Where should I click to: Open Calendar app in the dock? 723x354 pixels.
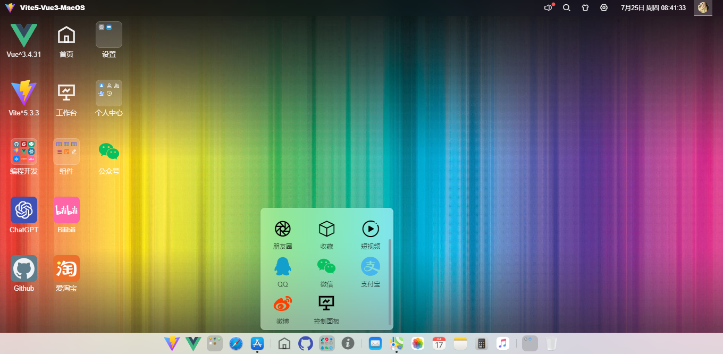pyautogui.click(x=439, y=343)
